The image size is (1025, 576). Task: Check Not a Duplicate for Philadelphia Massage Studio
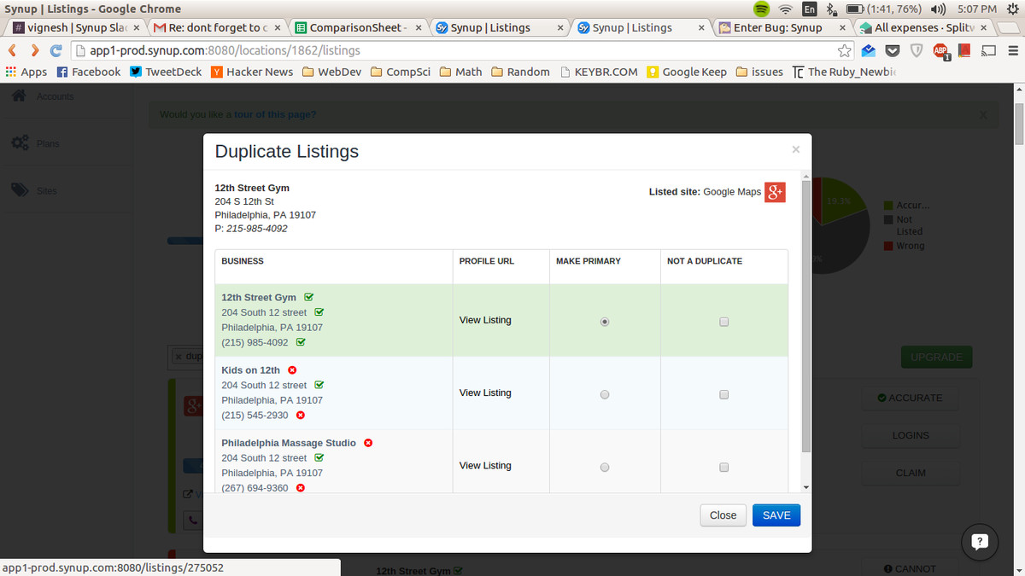click(724, 467)
